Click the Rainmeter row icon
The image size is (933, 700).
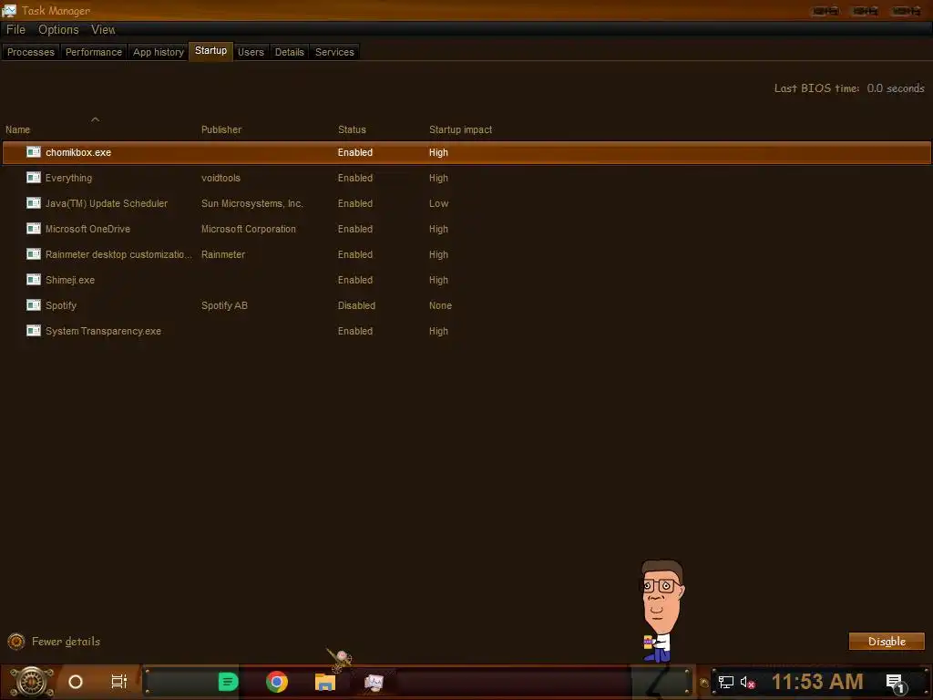pyautogui.click(x=34, y=255)
